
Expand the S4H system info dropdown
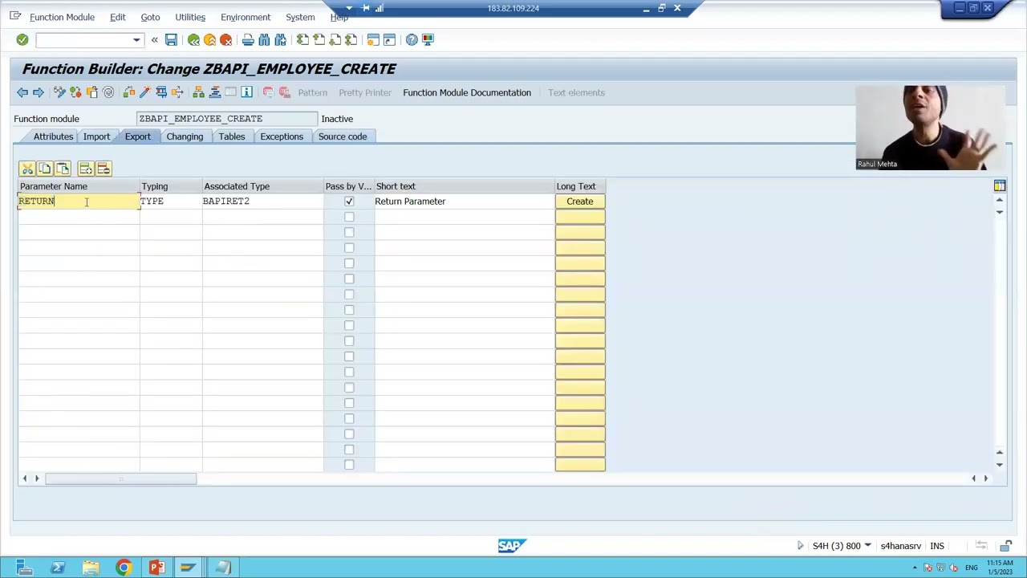point(867,546)
